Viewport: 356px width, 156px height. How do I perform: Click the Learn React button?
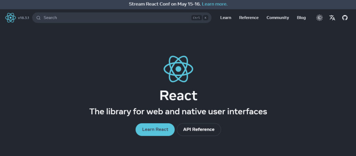(155, 130)
